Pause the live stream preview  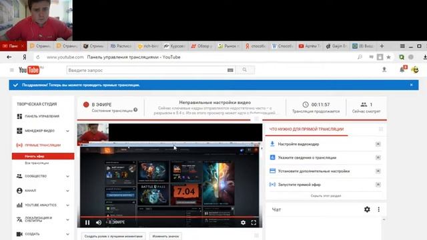click(87, 223)
